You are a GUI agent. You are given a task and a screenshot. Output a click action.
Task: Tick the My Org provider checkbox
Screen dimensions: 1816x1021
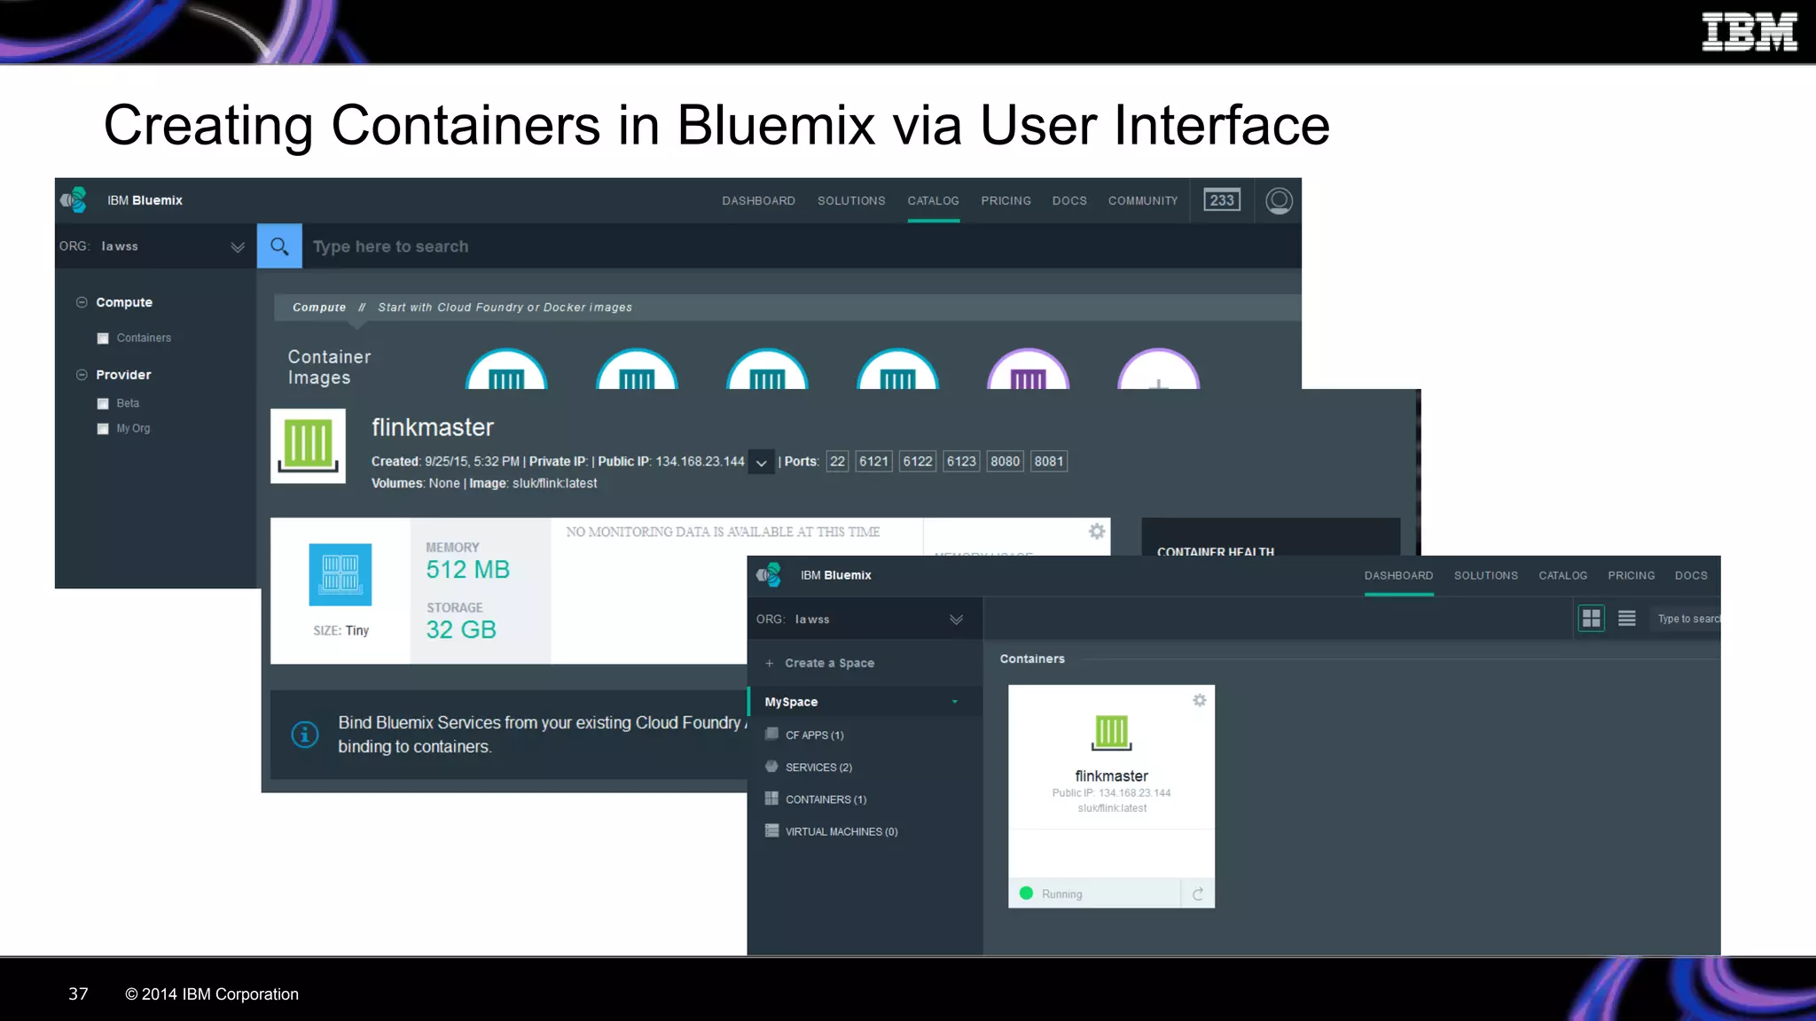coord(103,429)
